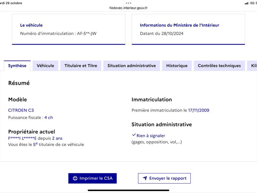Tap the cellular signal strength icon
The height and width of the screenshot is (193, 257).
tap(247, 3)
